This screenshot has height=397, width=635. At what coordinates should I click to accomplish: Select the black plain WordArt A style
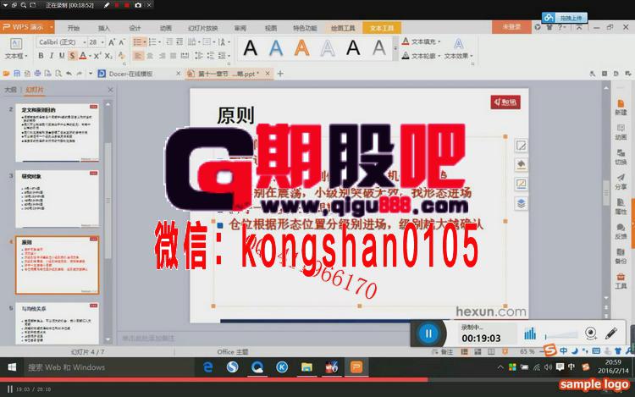point(251,47)
